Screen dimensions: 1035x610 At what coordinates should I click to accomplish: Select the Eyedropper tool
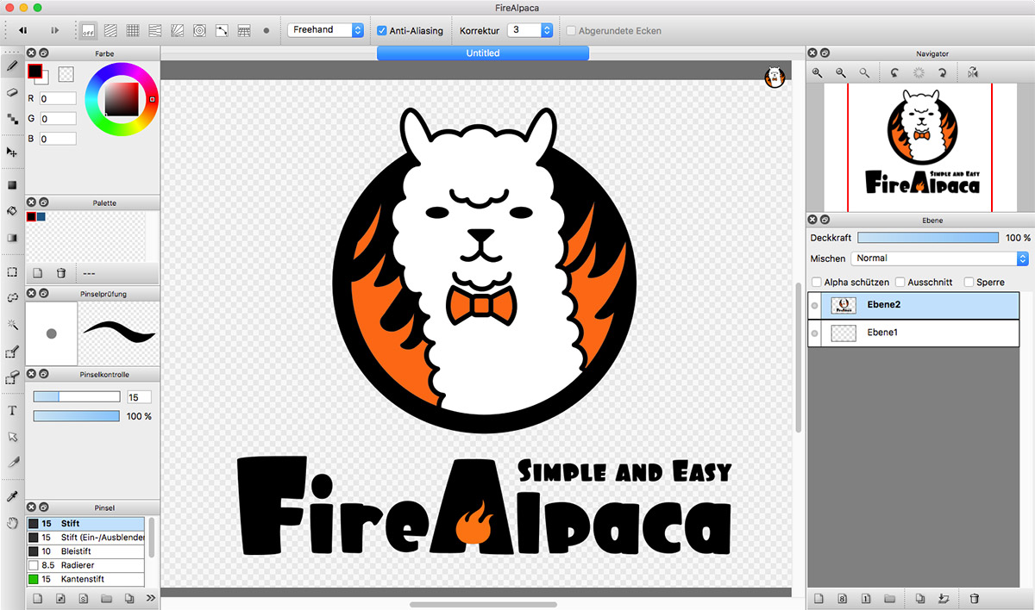(x=12, y=496)
